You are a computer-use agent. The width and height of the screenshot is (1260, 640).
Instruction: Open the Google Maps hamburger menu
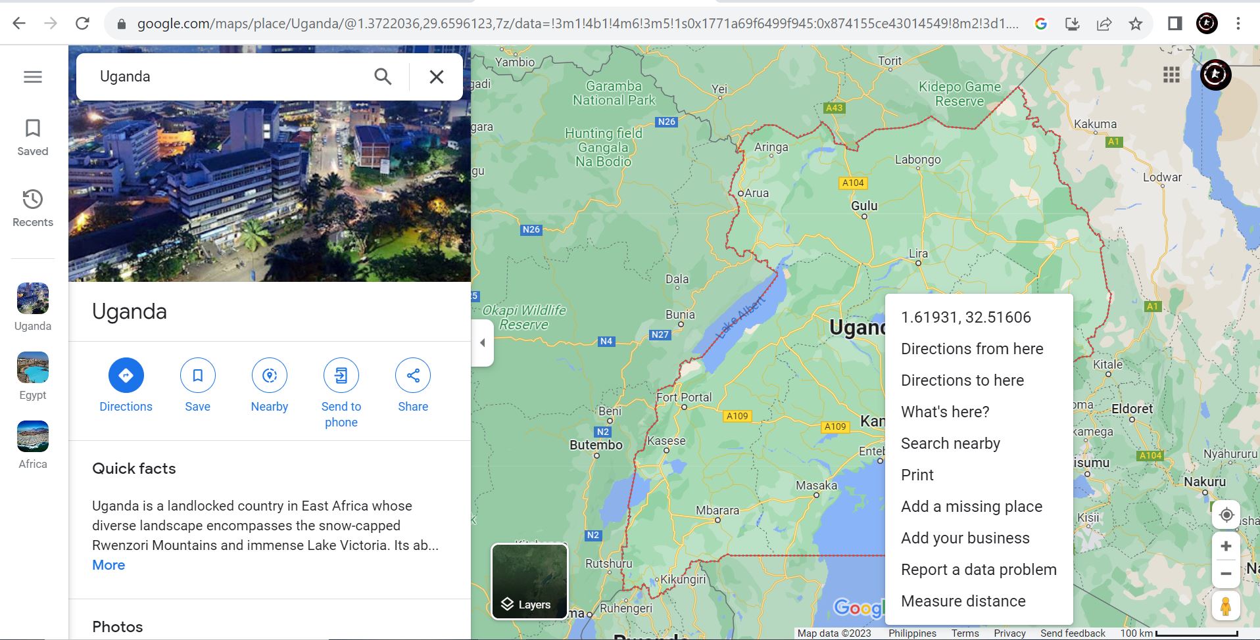tap(33, 77)
